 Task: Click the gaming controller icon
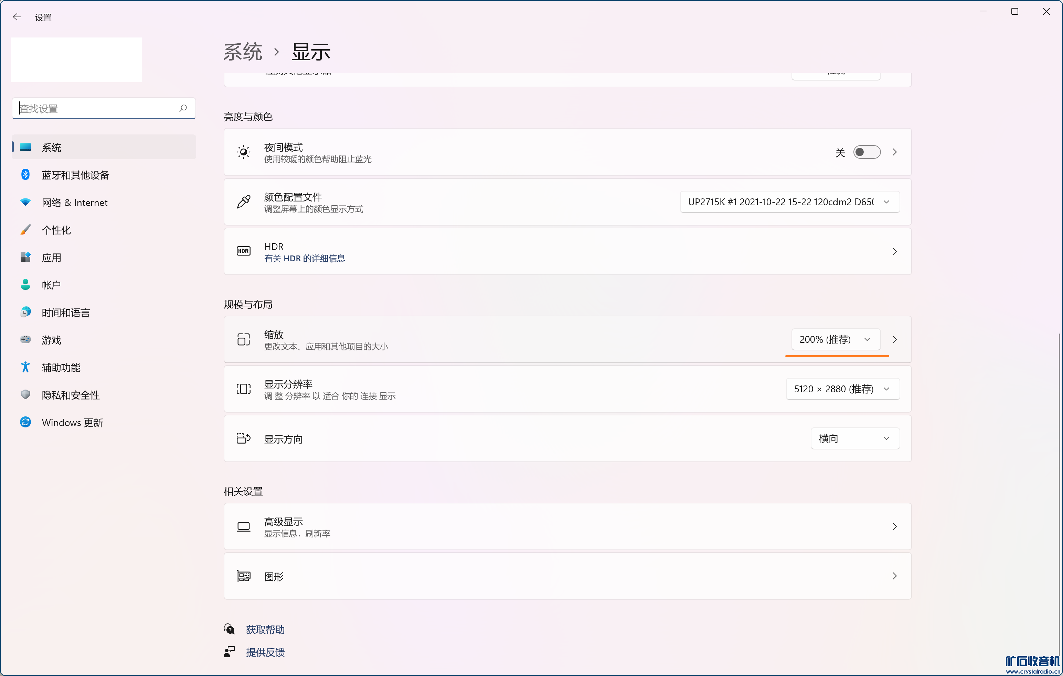(25, 339)
